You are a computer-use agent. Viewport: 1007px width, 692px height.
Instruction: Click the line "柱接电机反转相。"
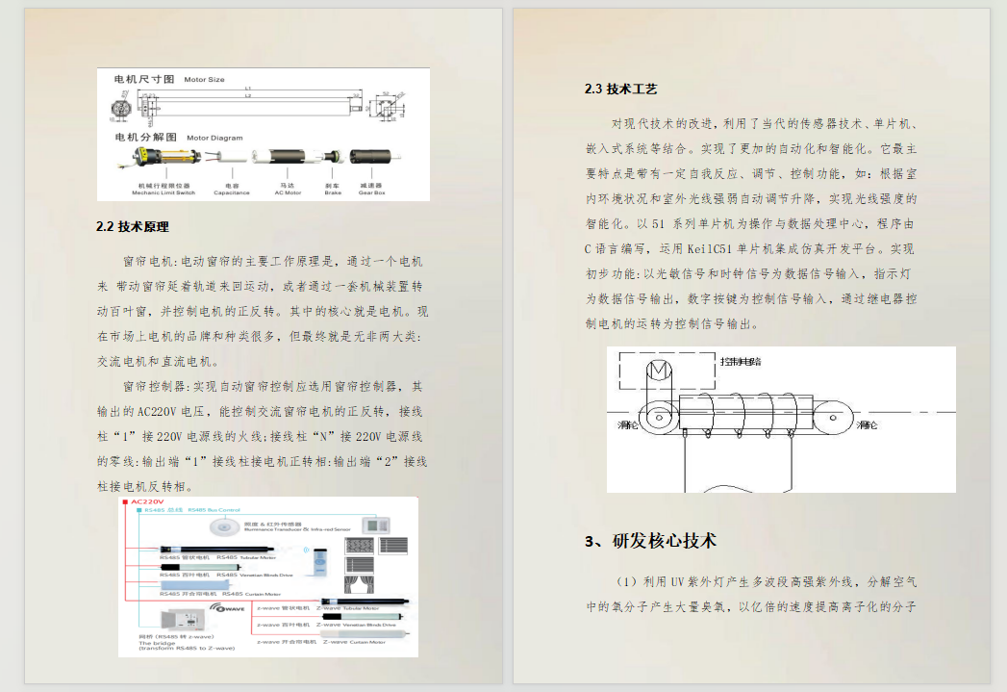pos(145,487)
